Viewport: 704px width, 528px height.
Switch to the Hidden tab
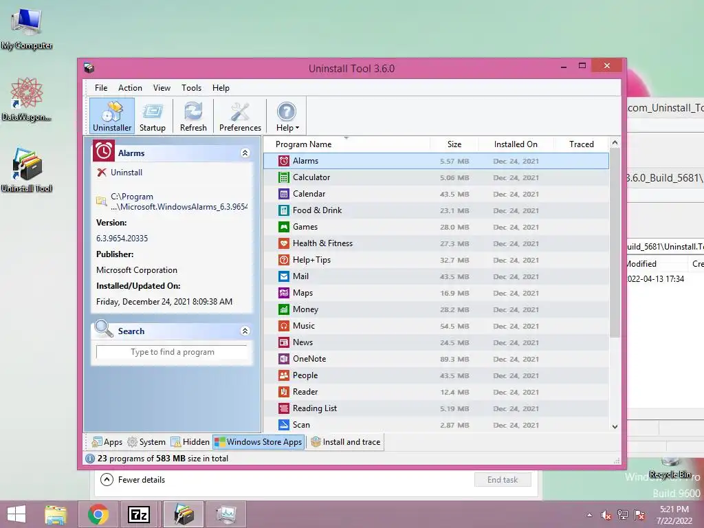click(x=190, y=442)
